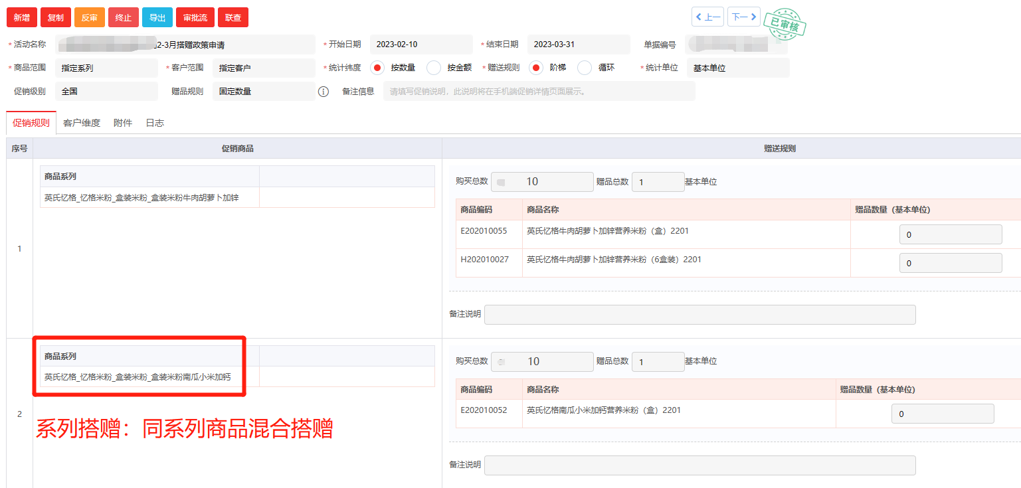This screenshot has height=488, width=1021.
Task: Click the 终止 button
Action: [x=124, y=17]
